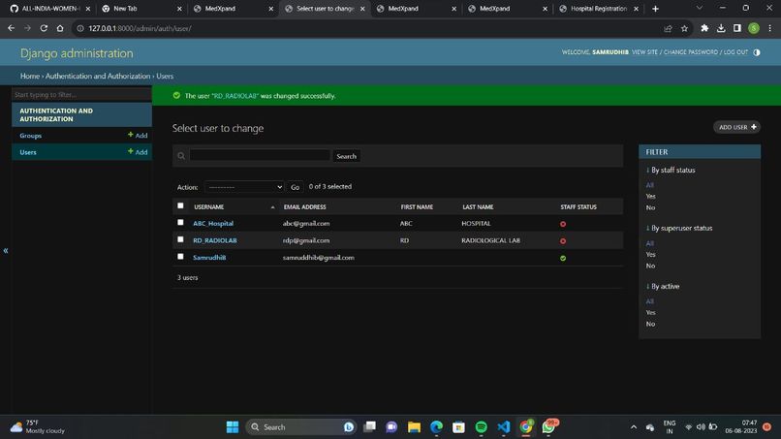Open the browser downloads icon

pyautogui.click(x=721, y=28)
